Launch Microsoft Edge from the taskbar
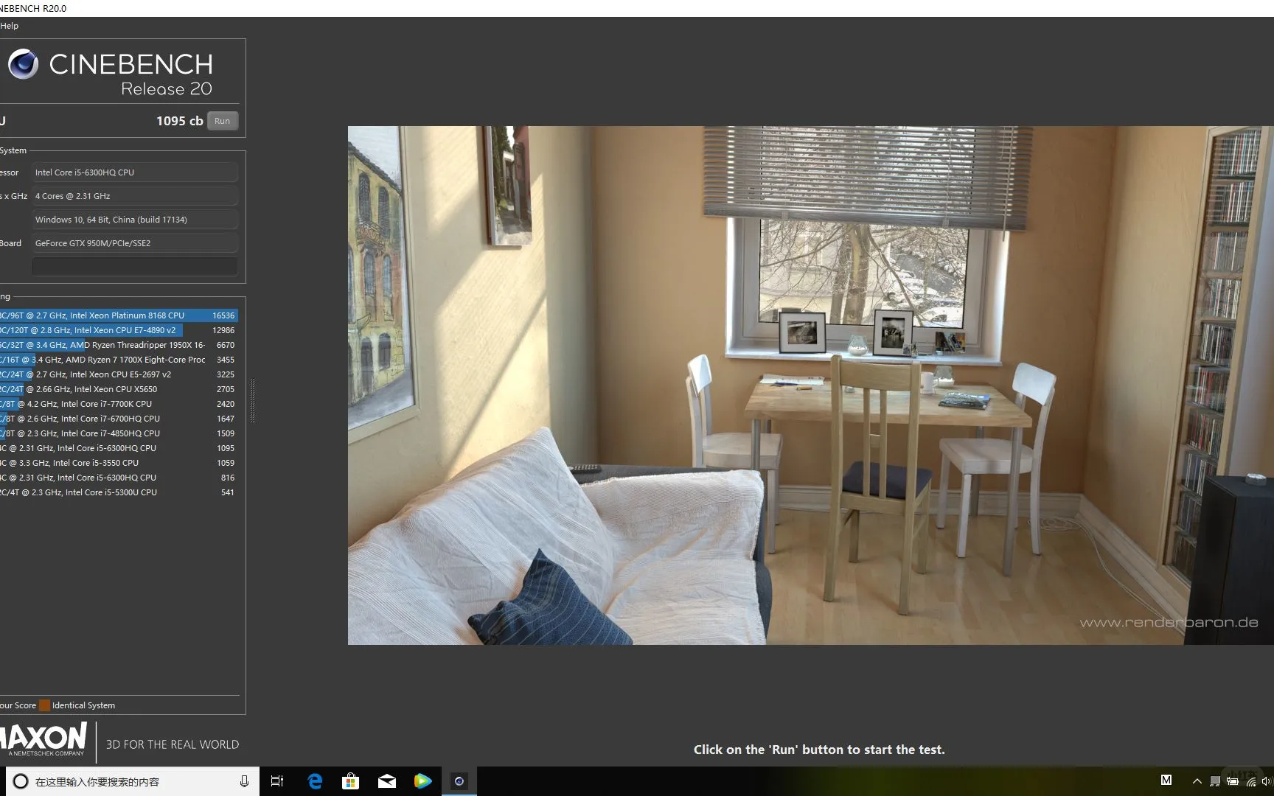Image resolution: width=1274 pixels, height=796 pixels. pyautogui.click(x=315, y=781)
